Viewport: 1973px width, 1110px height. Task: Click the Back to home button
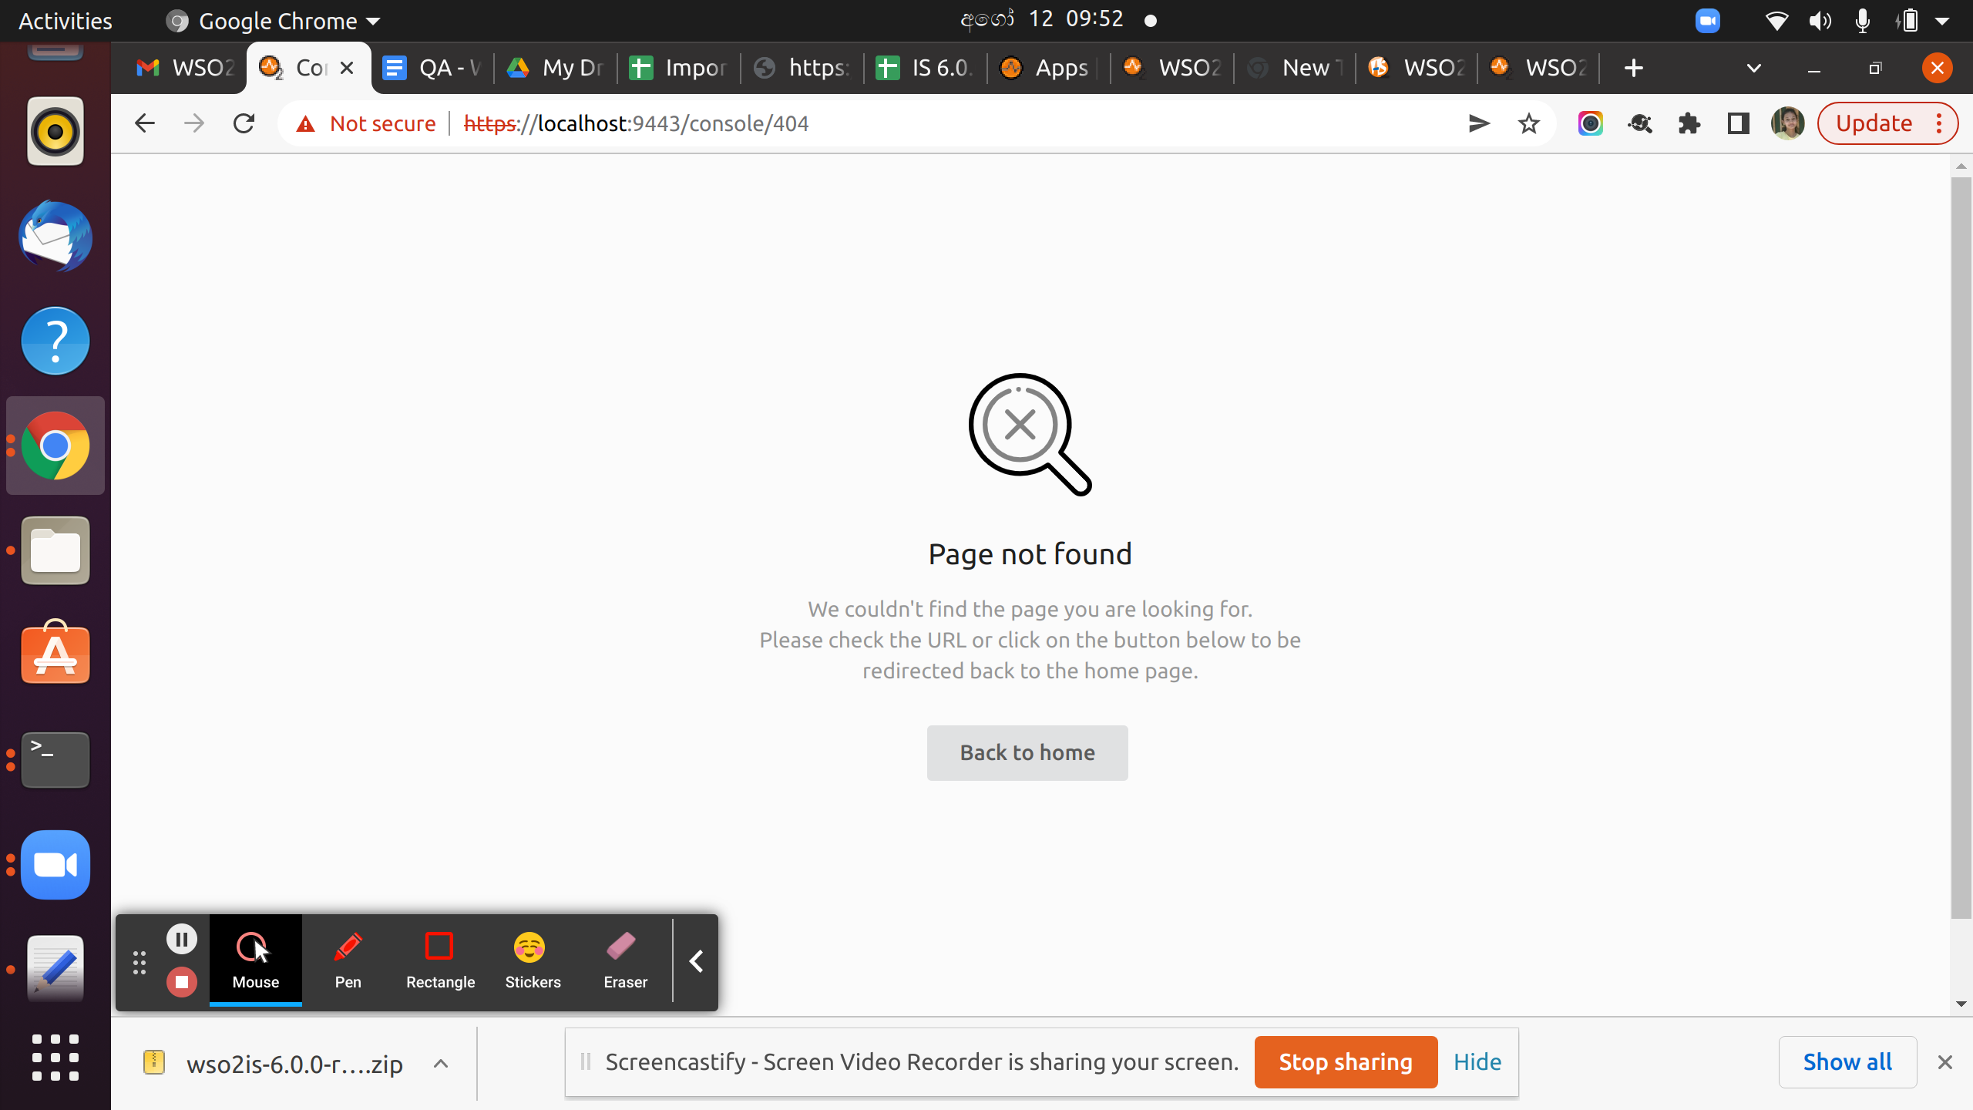coord(1027,752)
